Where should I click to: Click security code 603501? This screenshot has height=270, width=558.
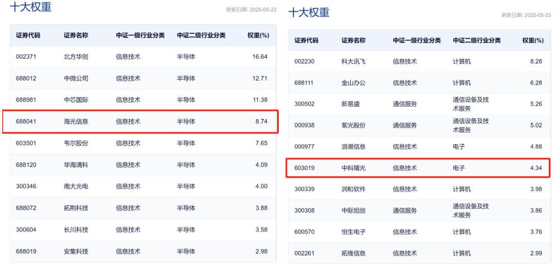click(26, 143)
